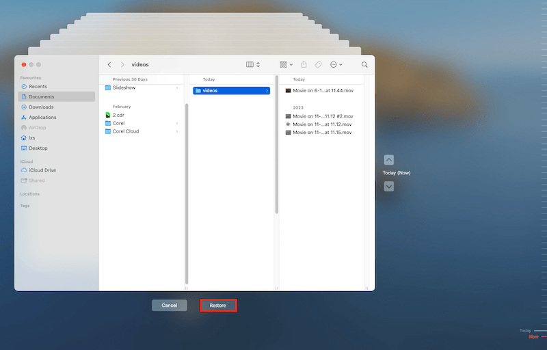This screenshot has height=350, width=547.
Task: Select iCloud Drive in sidebar
Action: 42,170
